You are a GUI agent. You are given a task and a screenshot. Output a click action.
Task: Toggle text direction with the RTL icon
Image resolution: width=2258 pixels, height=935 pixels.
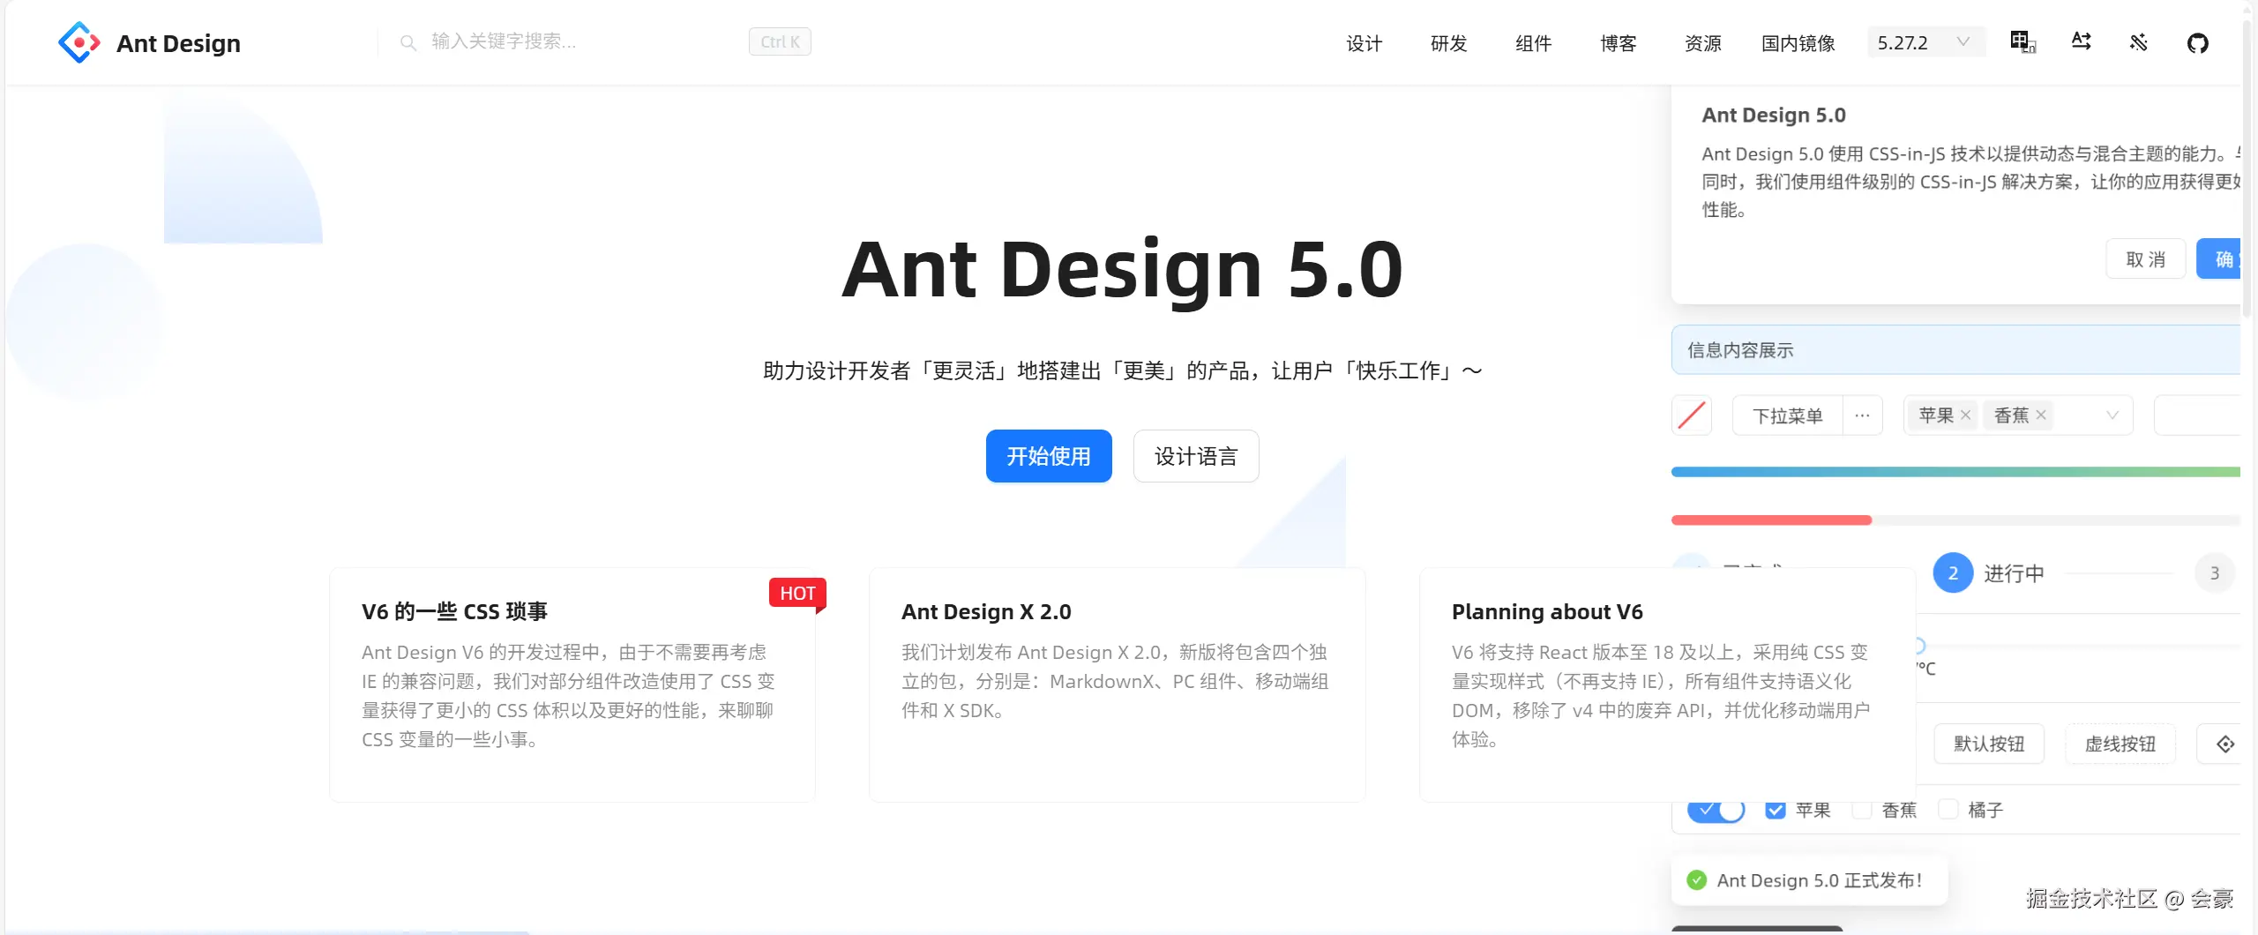click(x=2082, y=42)
